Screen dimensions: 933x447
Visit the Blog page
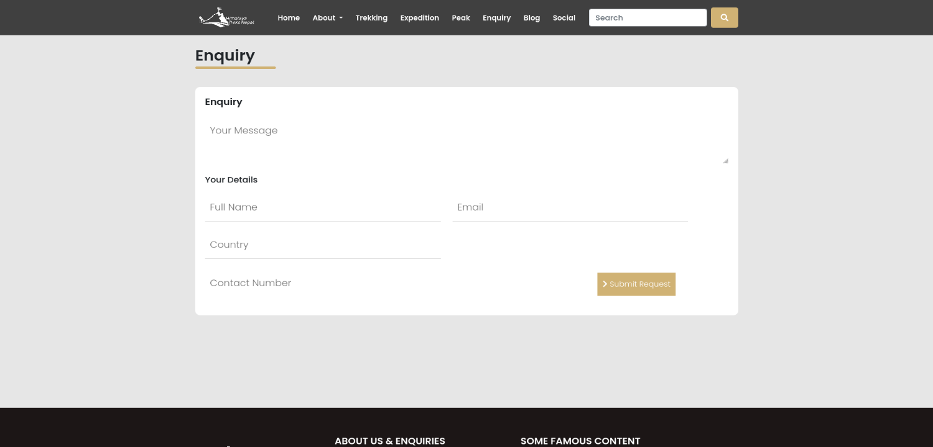coord(532,17)
